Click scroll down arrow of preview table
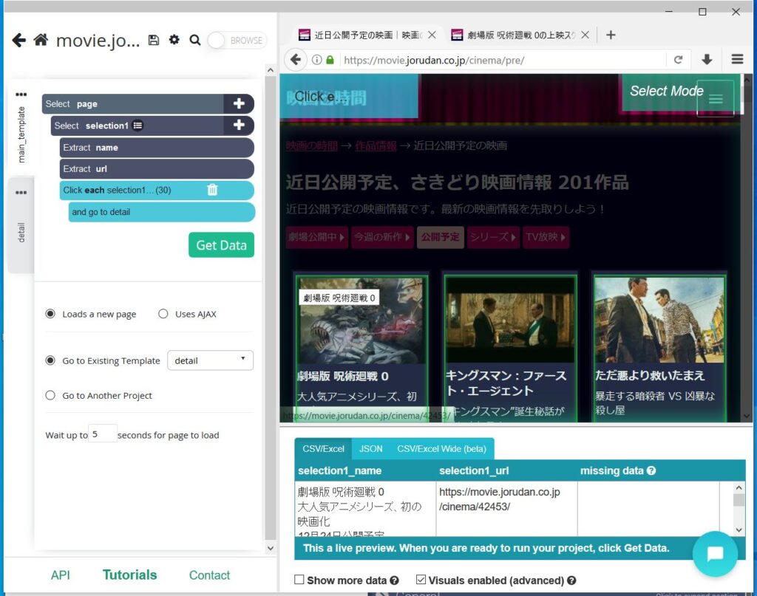The width and height of the screenshot is (757, 596). [739, 530]
